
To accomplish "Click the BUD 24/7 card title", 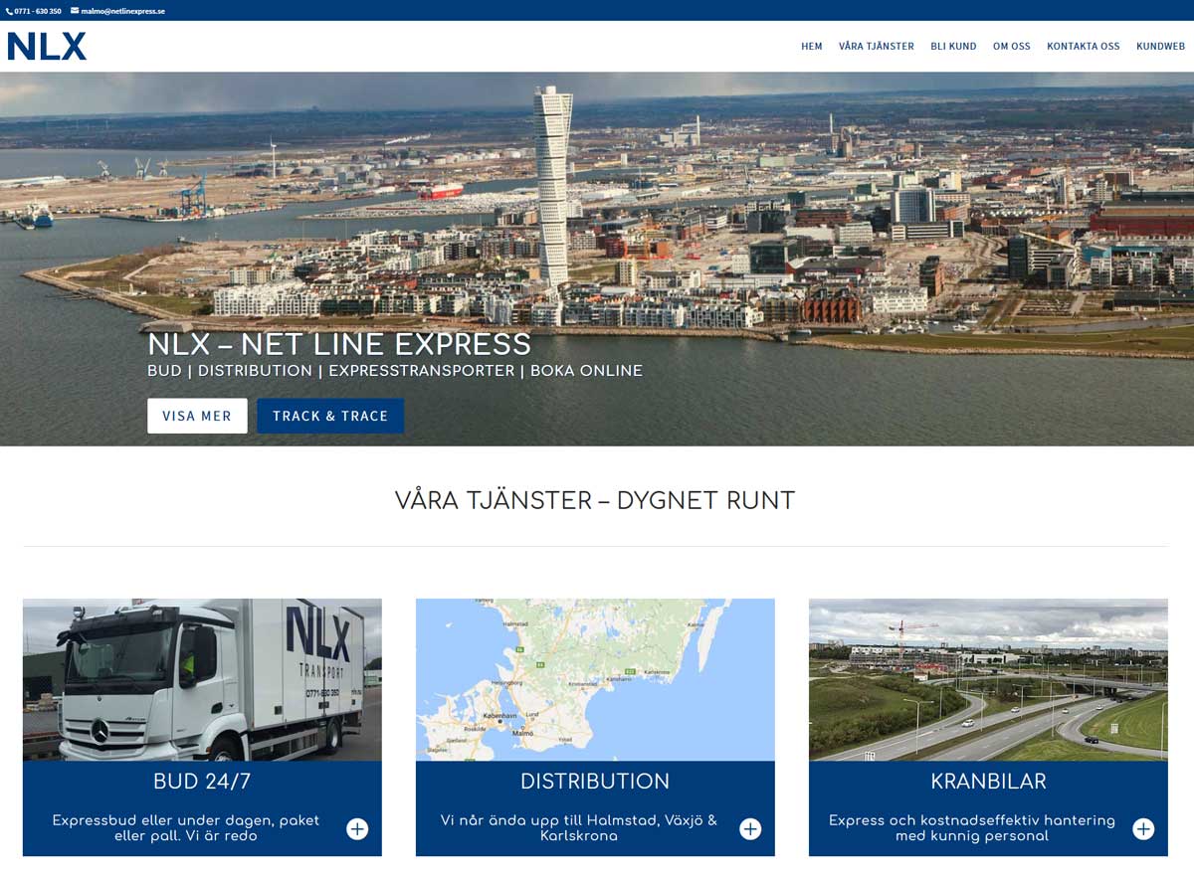I will coord(202,782).
